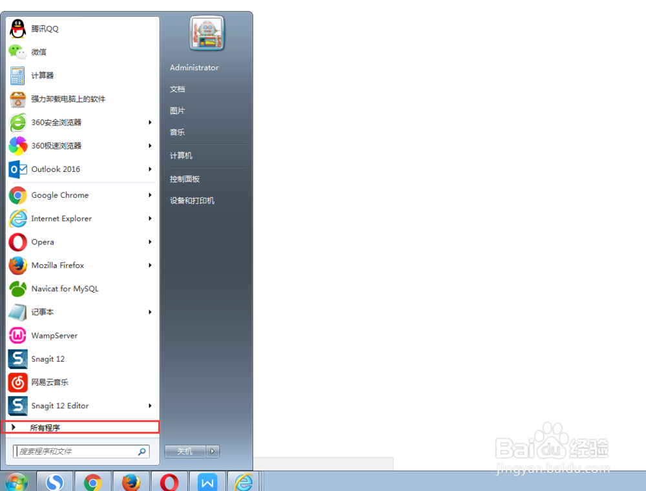Open the Calculator icon in Start menu
The width and height of the screenshot is (646, 491).
(17, 76)
